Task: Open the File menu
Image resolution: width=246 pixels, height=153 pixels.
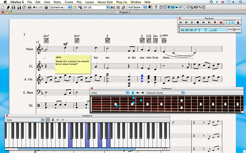Action: (30, 2)
